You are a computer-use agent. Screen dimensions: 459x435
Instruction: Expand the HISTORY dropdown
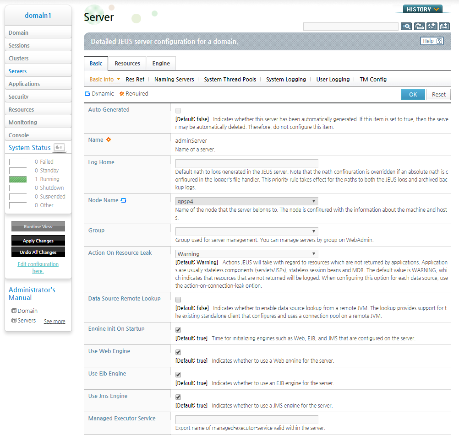click(422, 9)
